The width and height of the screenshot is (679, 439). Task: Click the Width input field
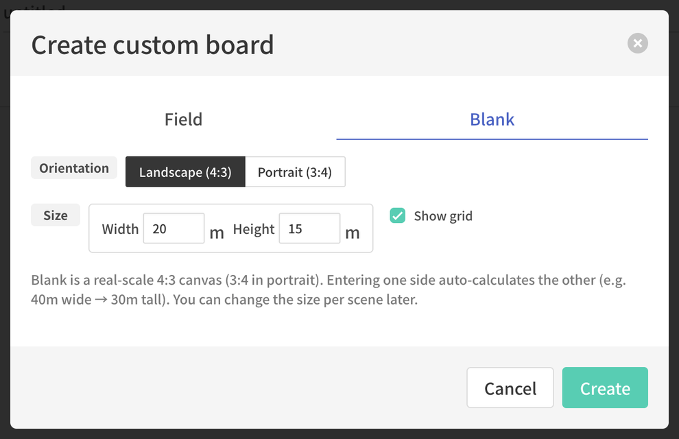[x=174, y=228]
